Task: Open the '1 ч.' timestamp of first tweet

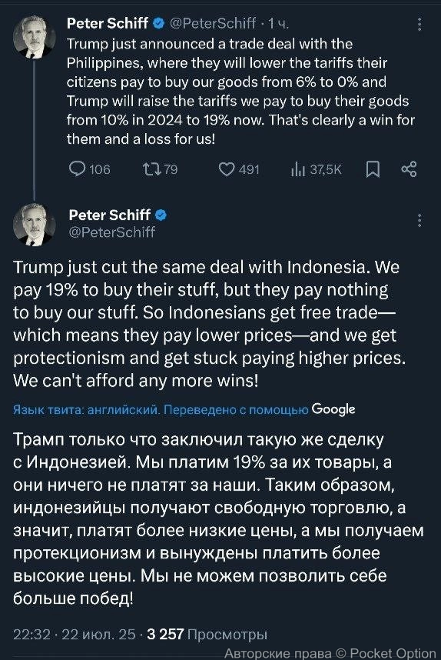Action: pyautogui.click(x=279, y=24)
